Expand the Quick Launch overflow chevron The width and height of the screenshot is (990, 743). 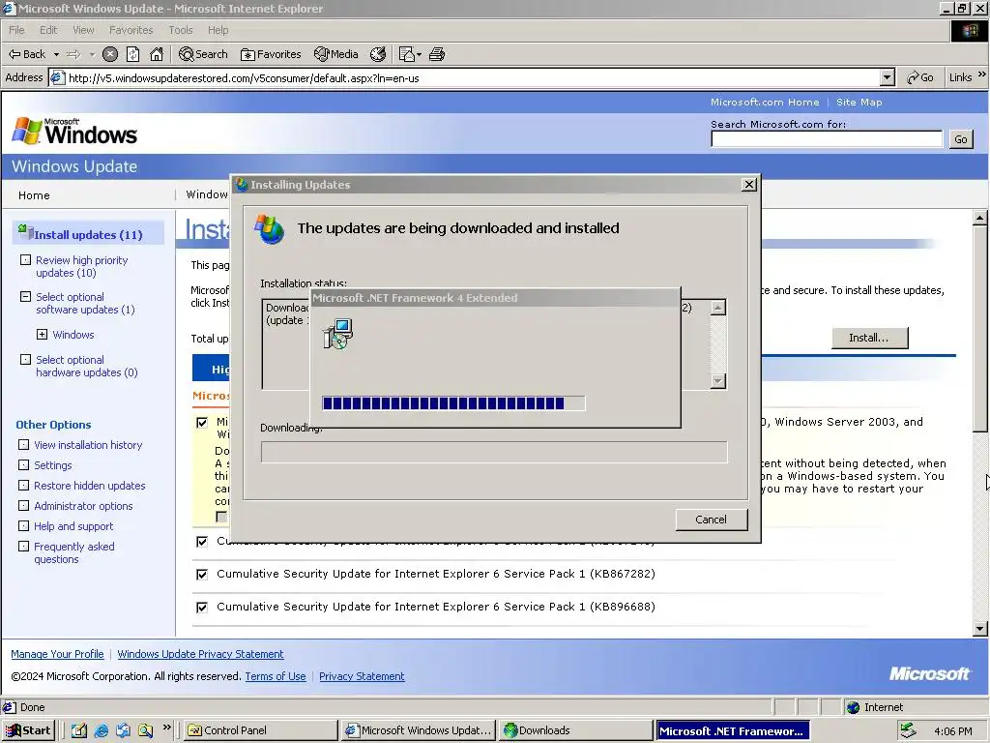point(166,728)
